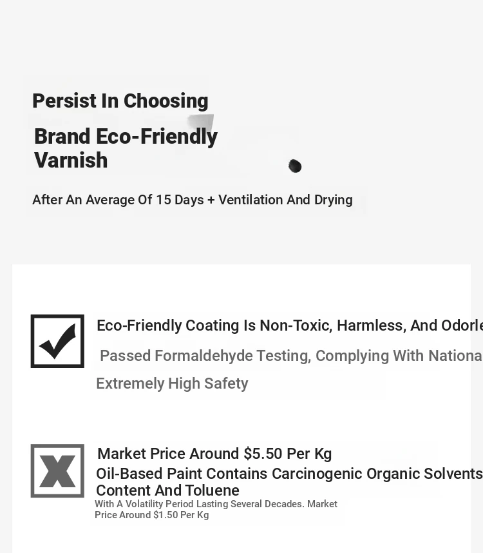Click the "Extremely High Safety" label
The width and height of the screenshot is (483, 553).
click(172, 383)
